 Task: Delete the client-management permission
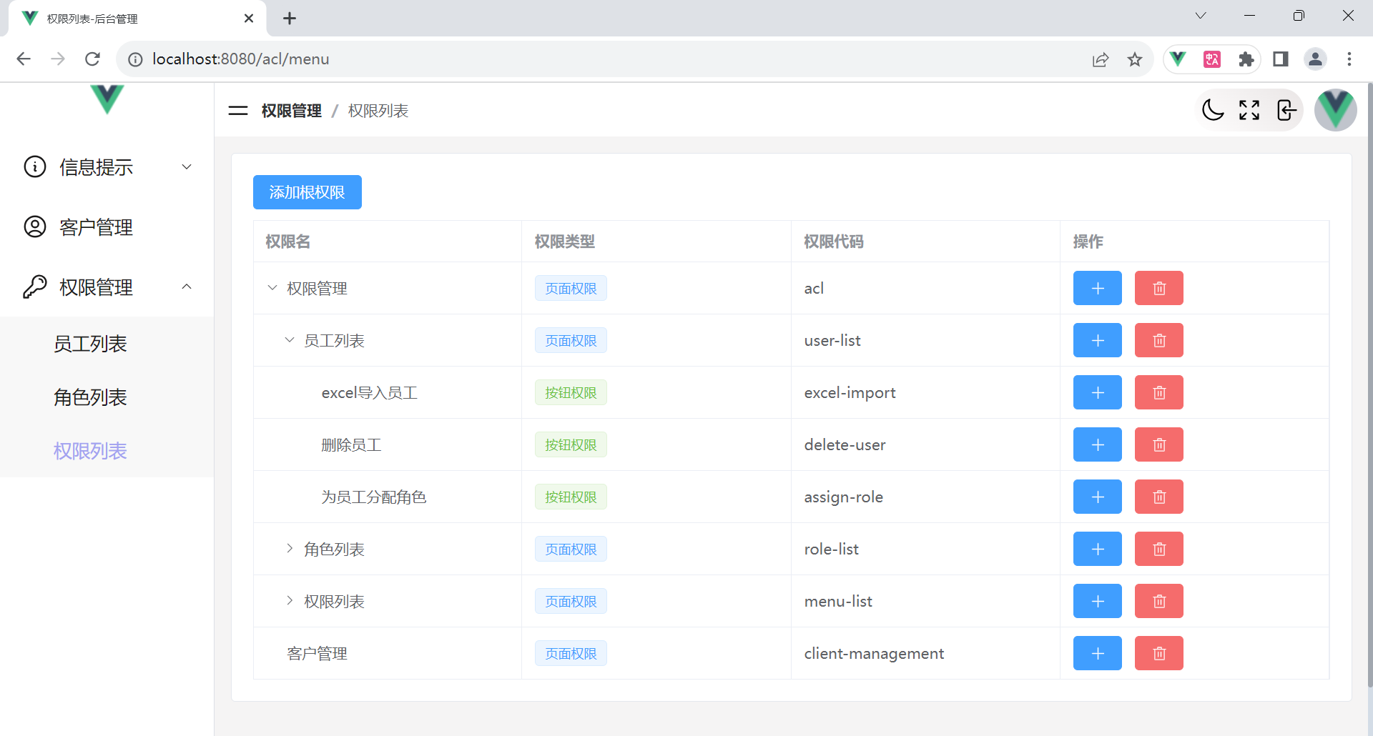1159,653
